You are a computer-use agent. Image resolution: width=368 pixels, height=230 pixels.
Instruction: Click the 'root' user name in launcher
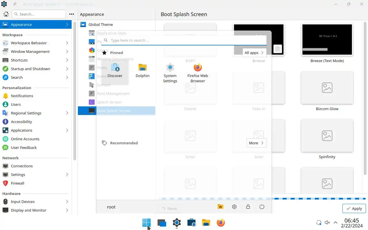click(x=111, y=207)
